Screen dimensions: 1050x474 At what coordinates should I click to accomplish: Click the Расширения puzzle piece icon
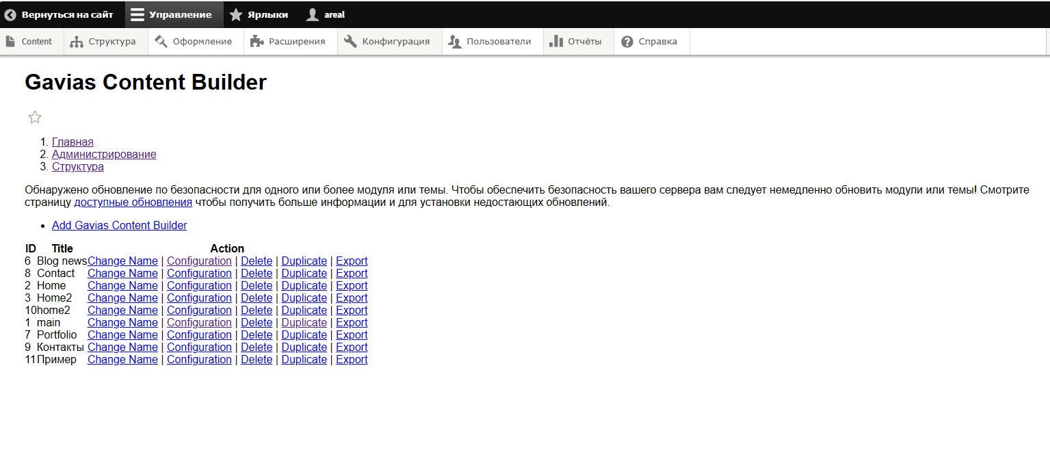[257, 42]
